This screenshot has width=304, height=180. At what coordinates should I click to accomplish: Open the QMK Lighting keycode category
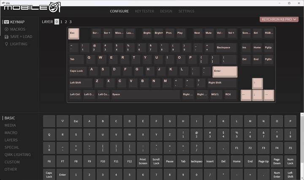pyautogui.click(x=18, y=155)
